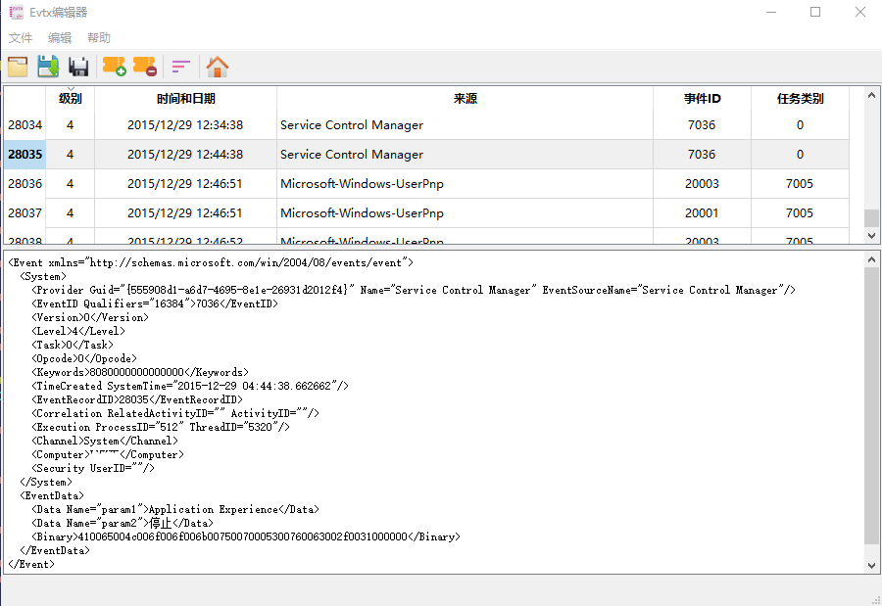Click the save icon with green arrow

[48, 67]
